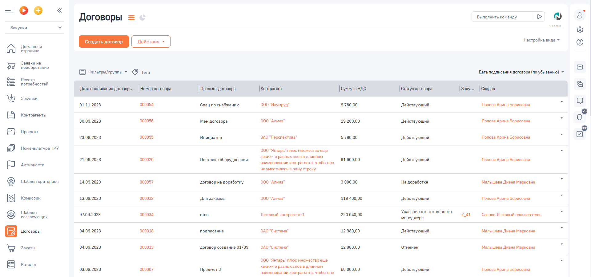Image resolution: width=591 pixels, height=277 pixels.
Task: Open sort dropdown Дата подписания договора
Action: pyautogui.click(x=521, y=72)
